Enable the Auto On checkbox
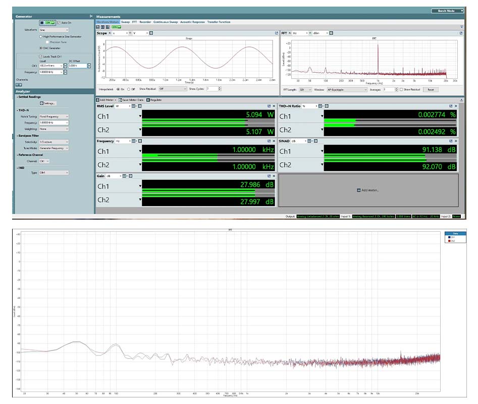The width and height of the screenshot is (478, 404). (x=59, y=23)
